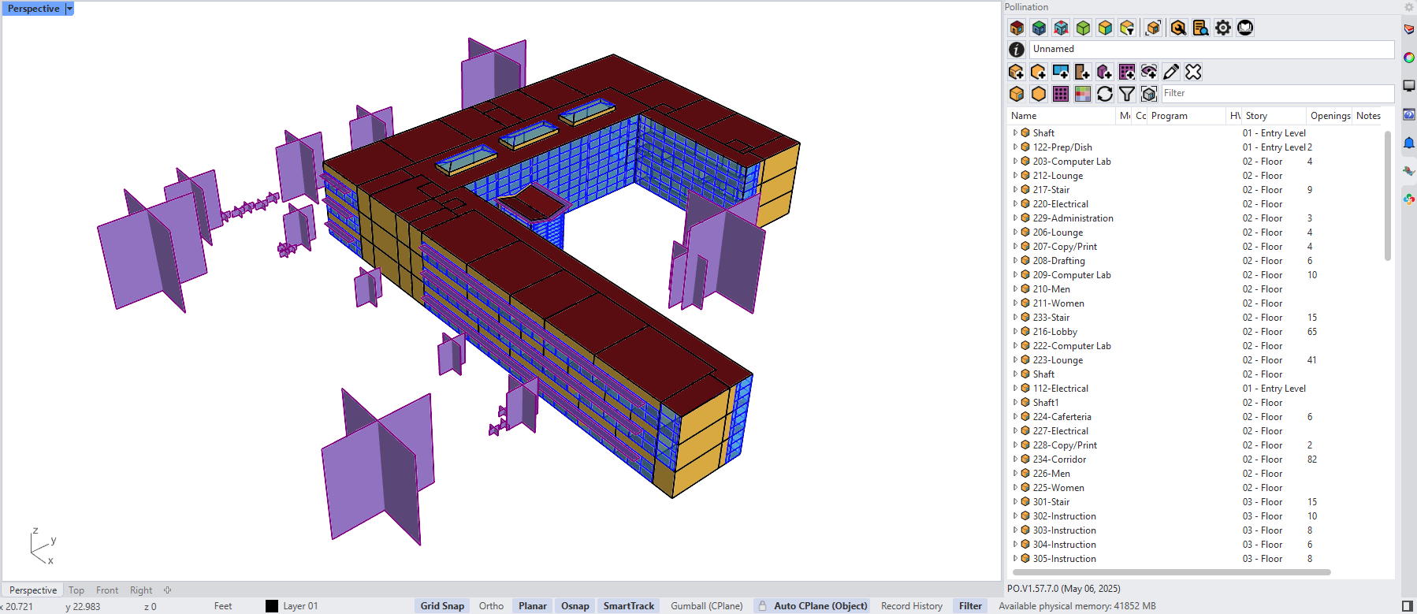The height and width of the screenshot is (614, 1417).
Task: Toggle Osnap in the status bar
Action: point(575,606)
